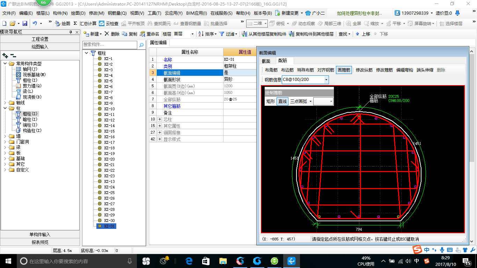
Task: Open 云检查 cloud check
Action: point(109,23)
